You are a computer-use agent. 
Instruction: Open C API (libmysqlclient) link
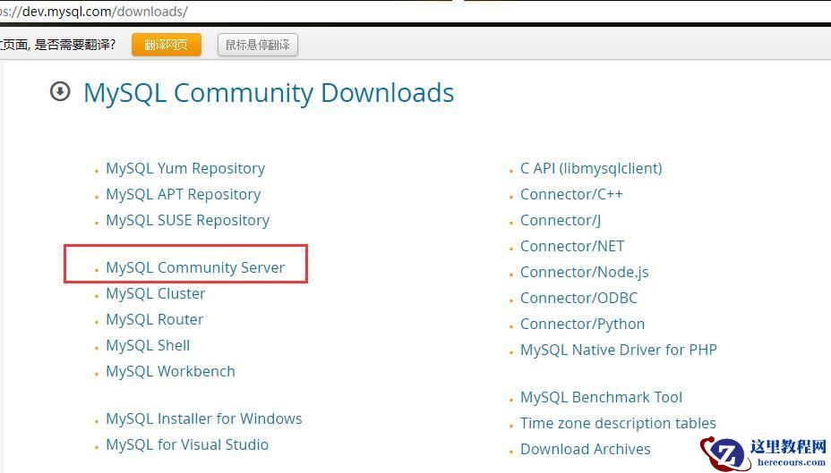tap(591, 168)
